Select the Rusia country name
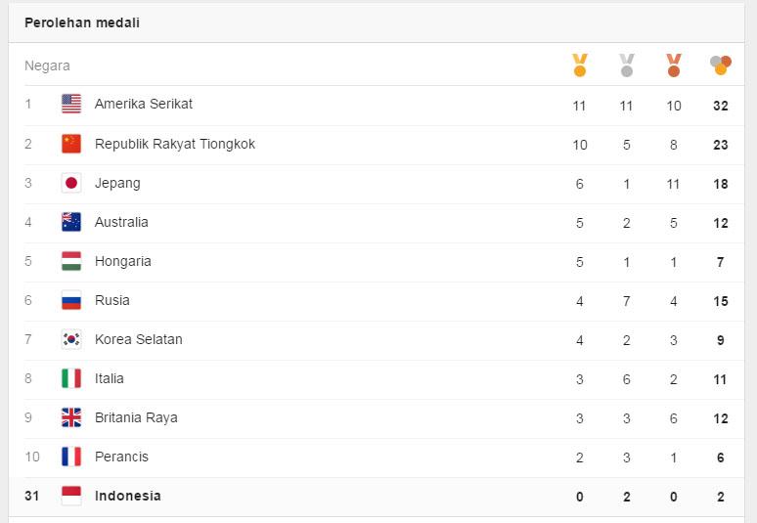 point(112,300)
